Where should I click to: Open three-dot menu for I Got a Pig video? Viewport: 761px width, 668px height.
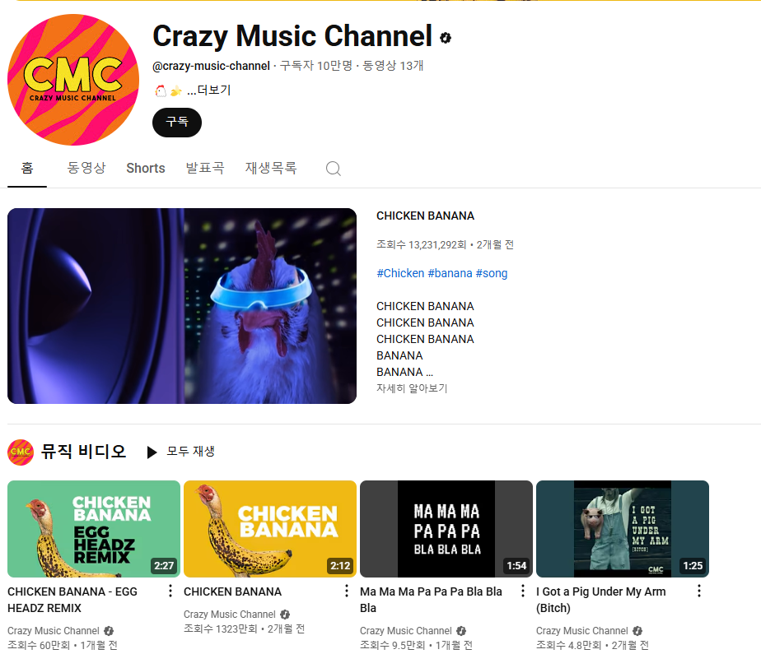coord(698,591)
